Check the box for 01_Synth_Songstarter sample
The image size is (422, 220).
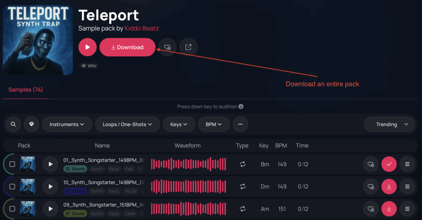(x=12, y=164)
